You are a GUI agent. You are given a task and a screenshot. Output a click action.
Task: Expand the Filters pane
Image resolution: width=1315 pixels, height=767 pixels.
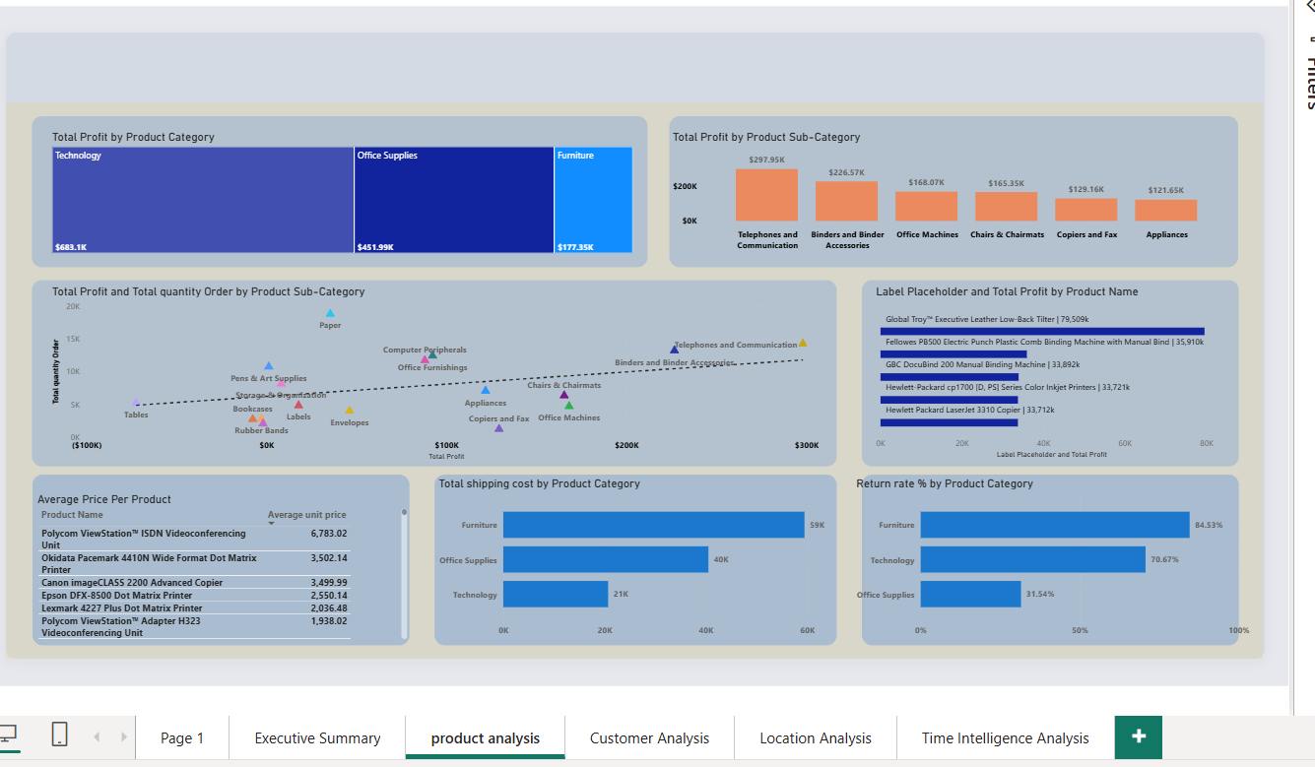click(1309, 6)
